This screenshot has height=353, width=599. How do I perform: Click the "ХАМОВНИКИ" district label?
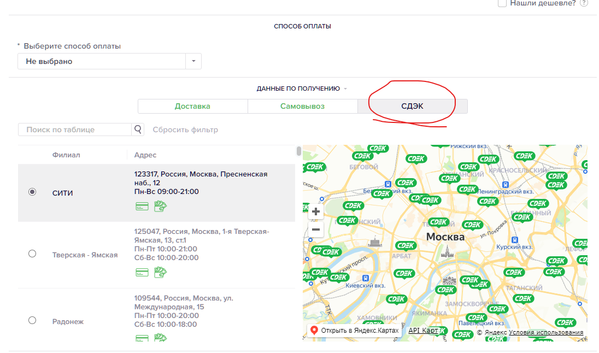click(377, 318)
